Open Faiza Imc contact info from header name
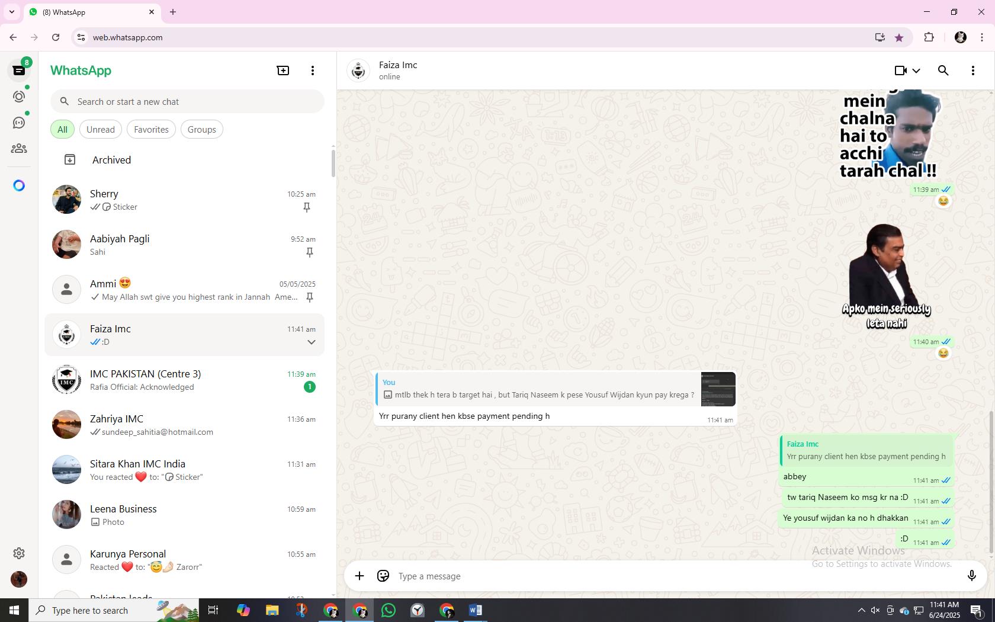The height and width of the screenshot is (622, 995). pos(398,65)
